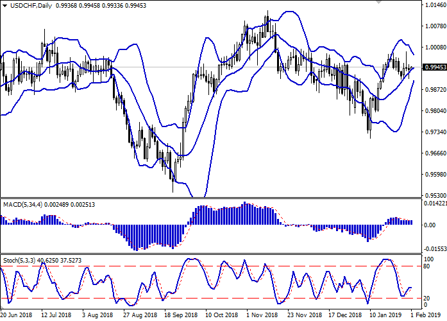This screenshot has height=321, width=447.
Task: Click the Stochastic values 40.6250 37.5273
Action: pyautogui.click(x=59, y=261)
